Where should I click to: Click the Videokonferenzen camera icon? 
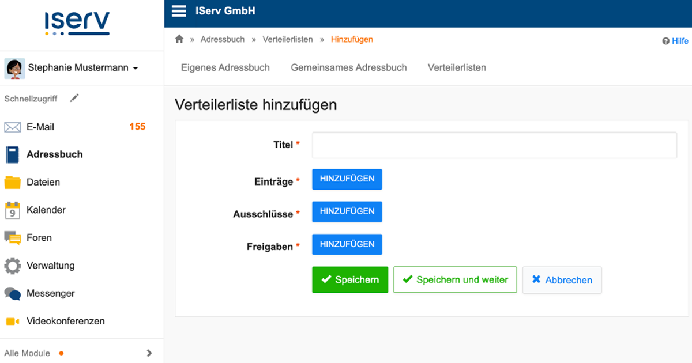pos(13,321)
